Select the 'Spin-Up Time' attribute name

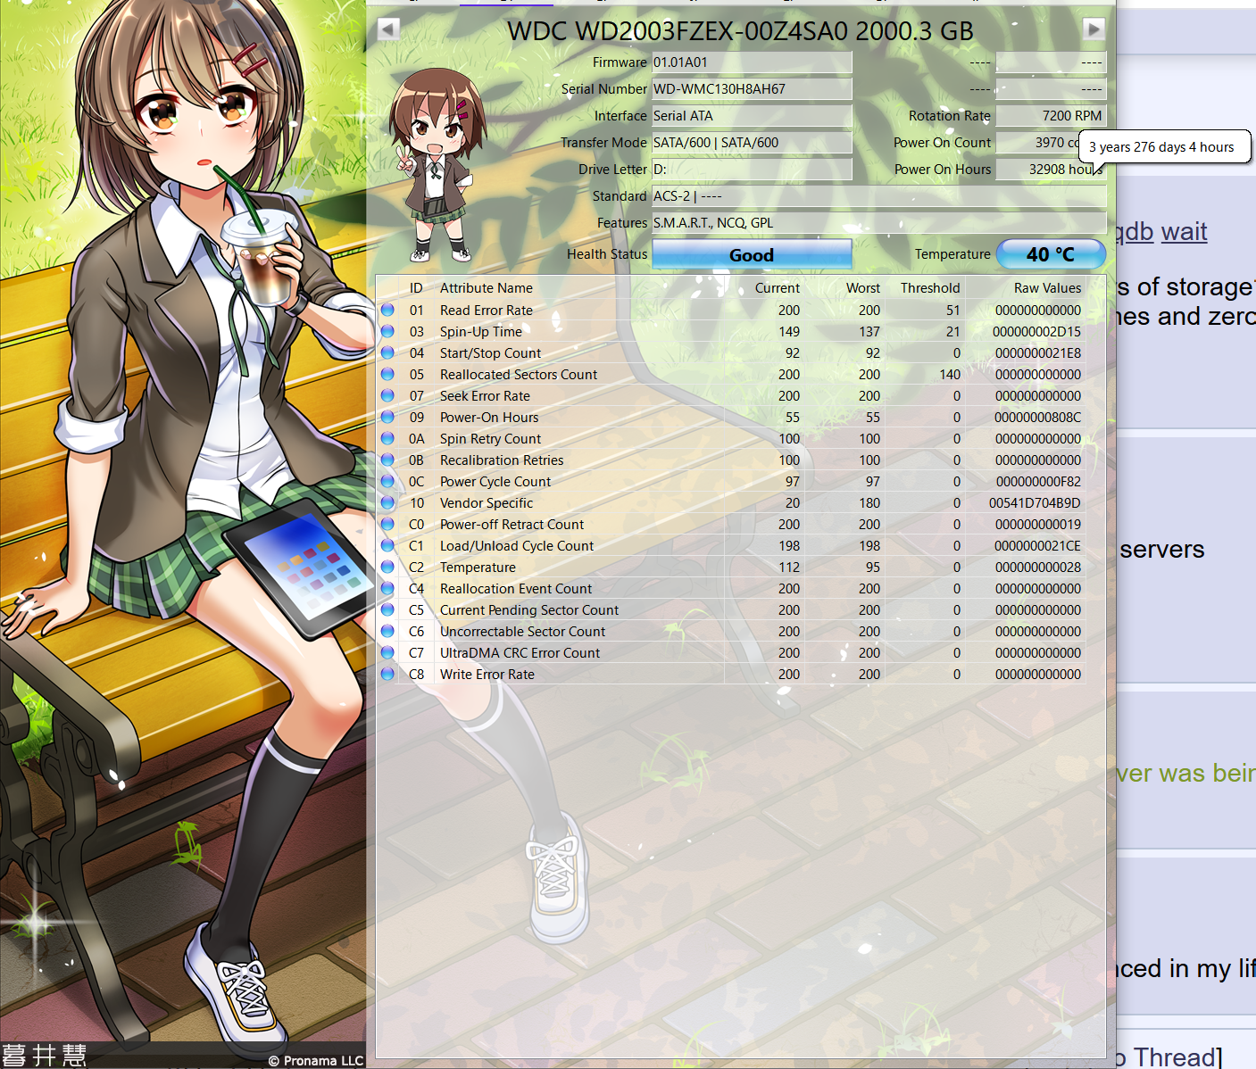coord(481,332)
